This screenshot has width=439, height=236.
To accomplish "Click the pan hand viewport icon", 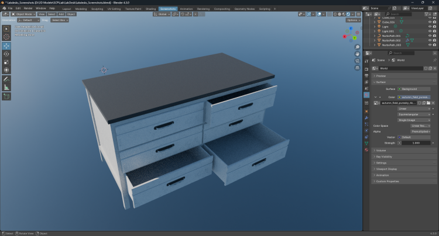I will pyautogui.click(x=357, y=54).
